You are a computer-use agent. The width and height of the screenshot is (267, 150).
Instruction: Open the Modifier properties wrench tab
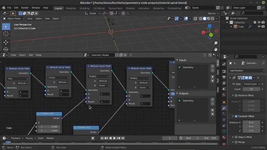224,108
